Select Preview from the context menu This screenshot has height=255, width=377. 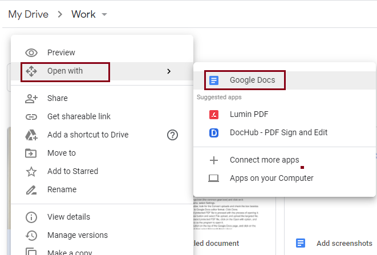tap(102, 52)
